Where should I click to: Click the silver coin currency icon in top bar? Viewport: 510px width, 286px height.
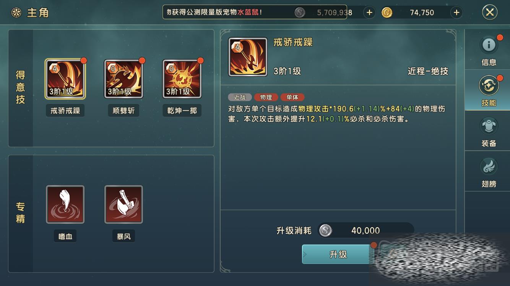pos(300,13)
